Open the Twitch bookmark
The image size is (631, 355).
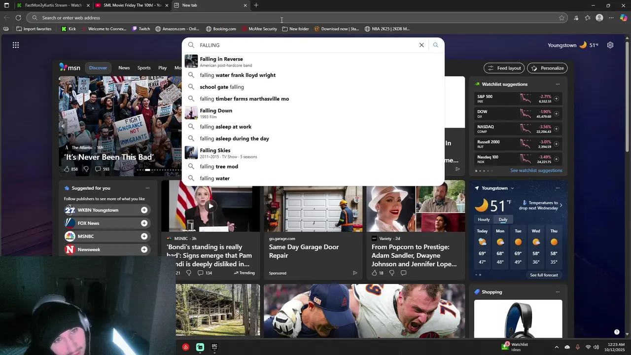click(141, 29)
